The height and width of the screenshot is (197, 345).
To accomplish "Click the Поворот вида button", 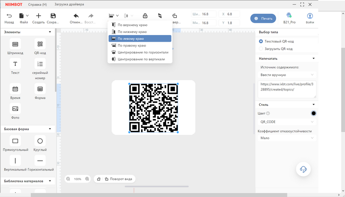I will pyautogui.click(x=118, y=179).
